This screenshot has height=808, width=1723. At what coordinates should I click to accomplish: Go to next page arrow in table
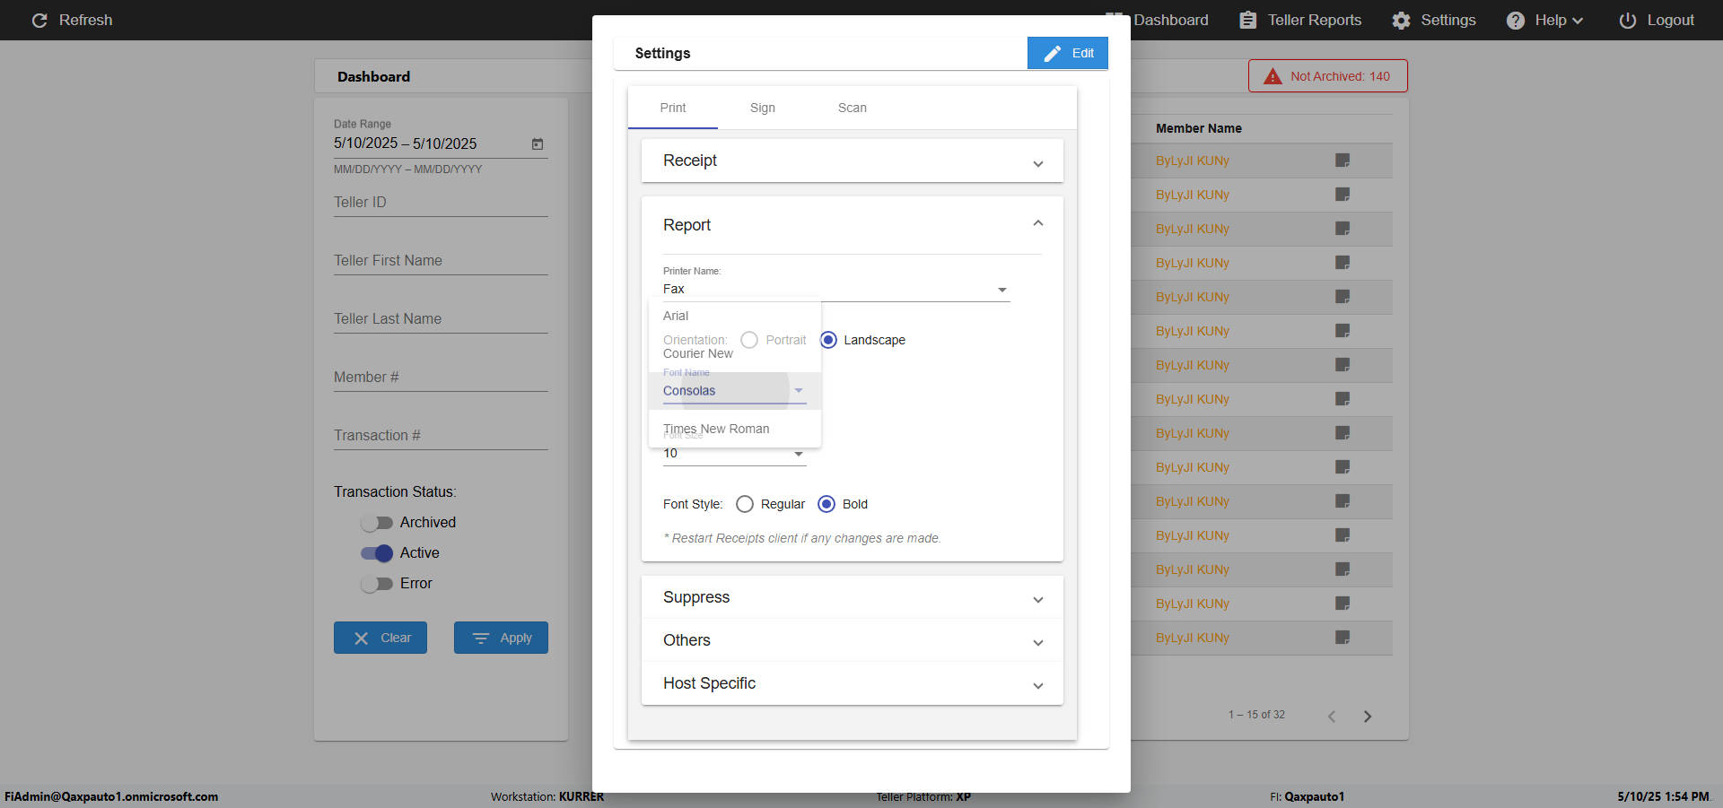[x=1368, y=716]
